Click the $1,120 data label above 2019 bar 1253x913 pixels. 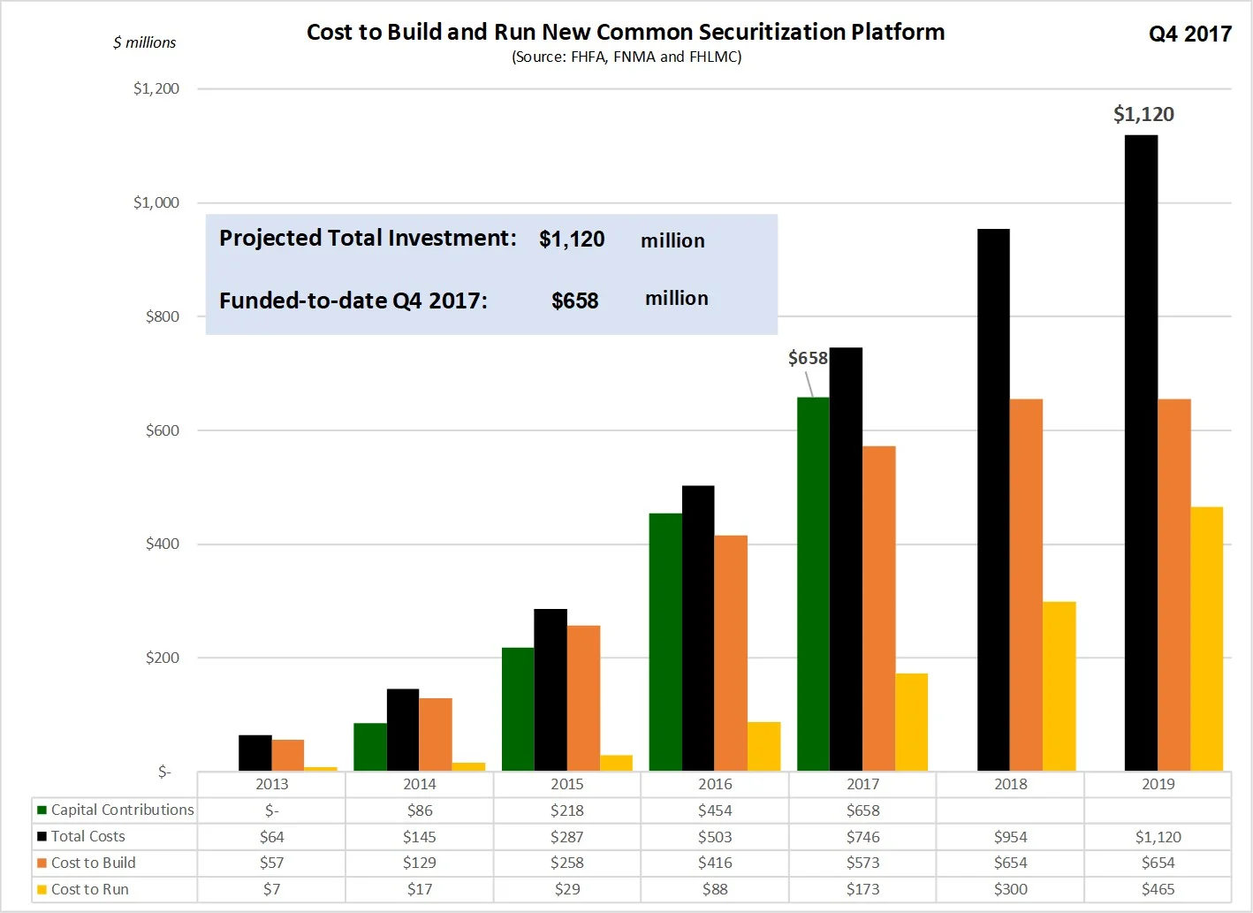tap(1143, 114)
